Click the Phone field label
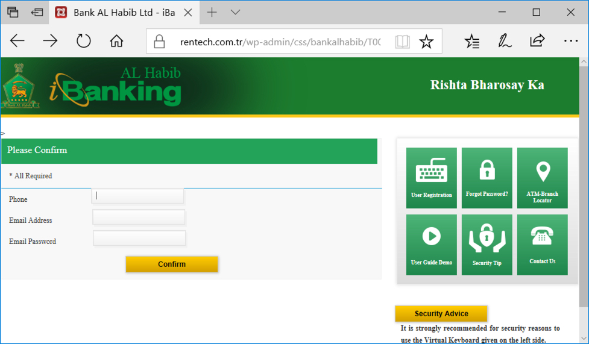Screen dimensions: 589x344 18,199
